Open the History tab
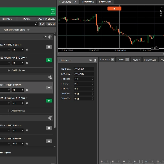 coord(136,60)
